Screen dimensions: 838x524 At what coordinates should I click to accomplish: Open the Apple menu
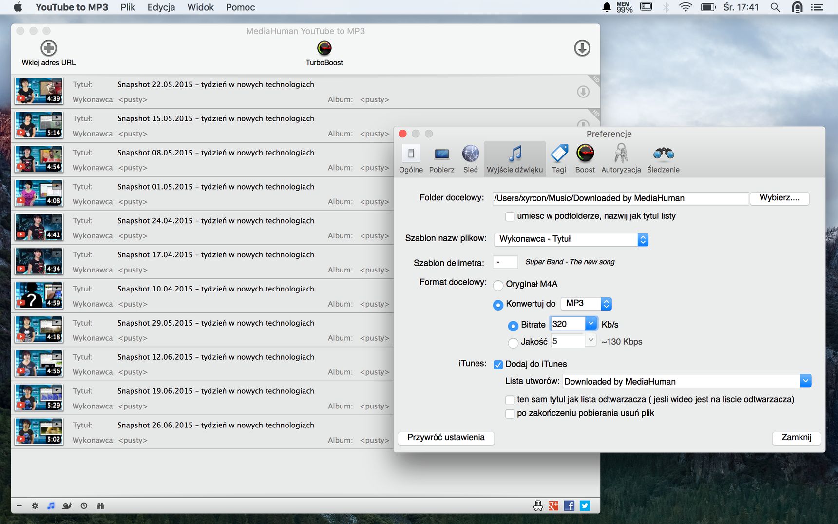click(18, 7)
